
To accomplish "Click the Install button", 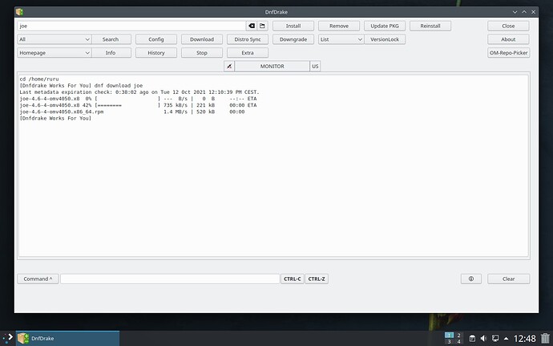I will coord(293,26).
